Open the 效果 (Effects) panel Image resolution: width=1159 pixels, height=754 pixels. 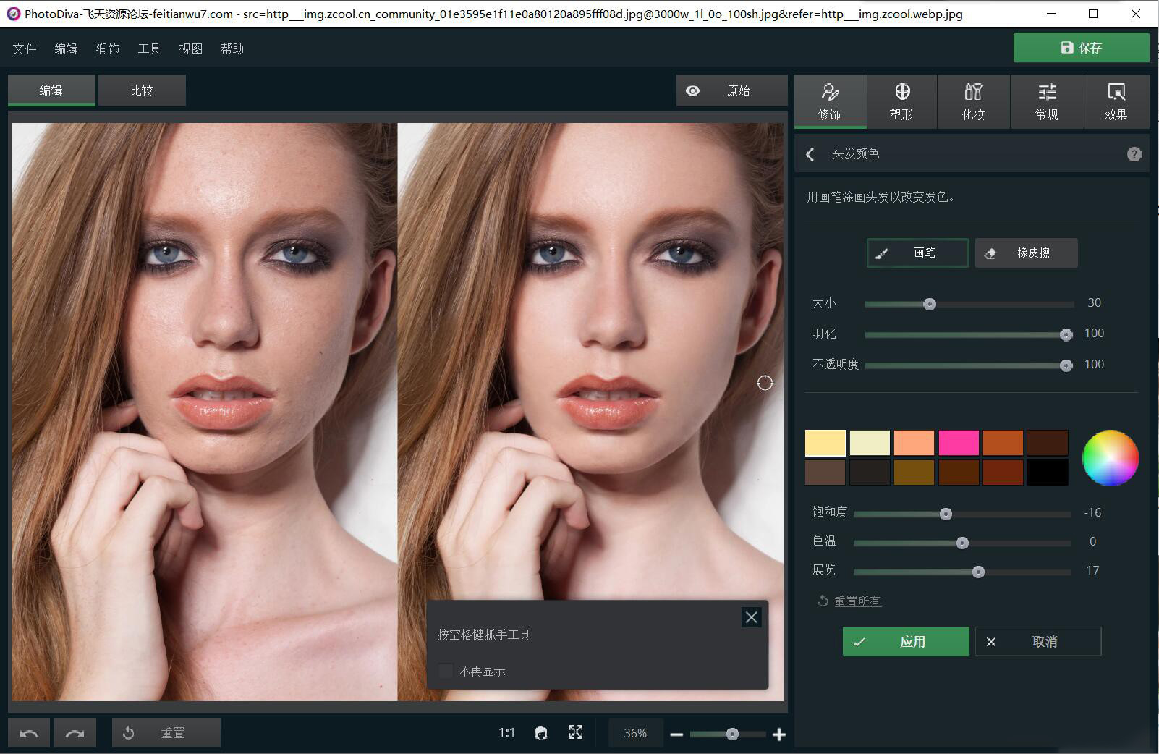coord(1116,101)
